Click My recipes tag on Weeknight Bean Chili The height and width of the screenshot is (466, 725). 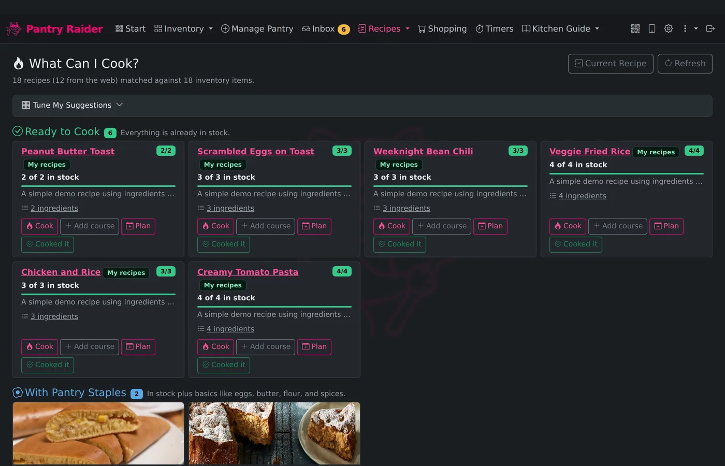tap(399, 165)
